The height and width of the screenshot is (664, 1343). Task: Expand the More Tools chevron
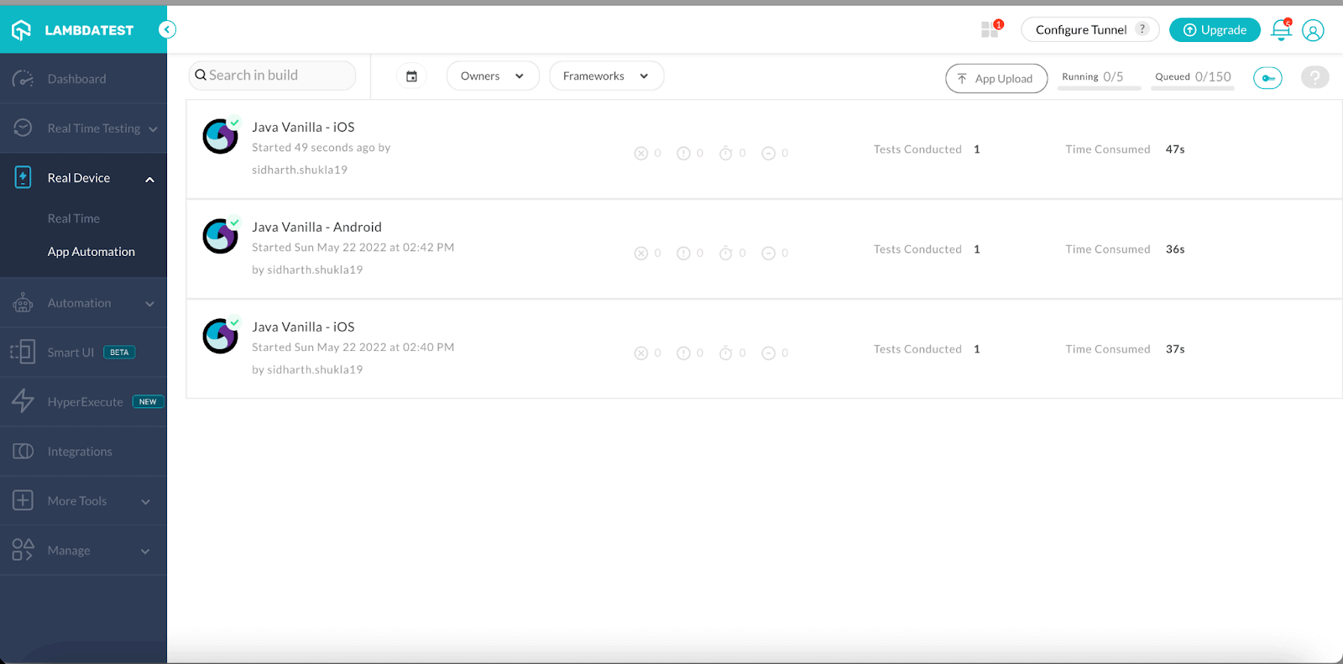(x=145, y=502)
